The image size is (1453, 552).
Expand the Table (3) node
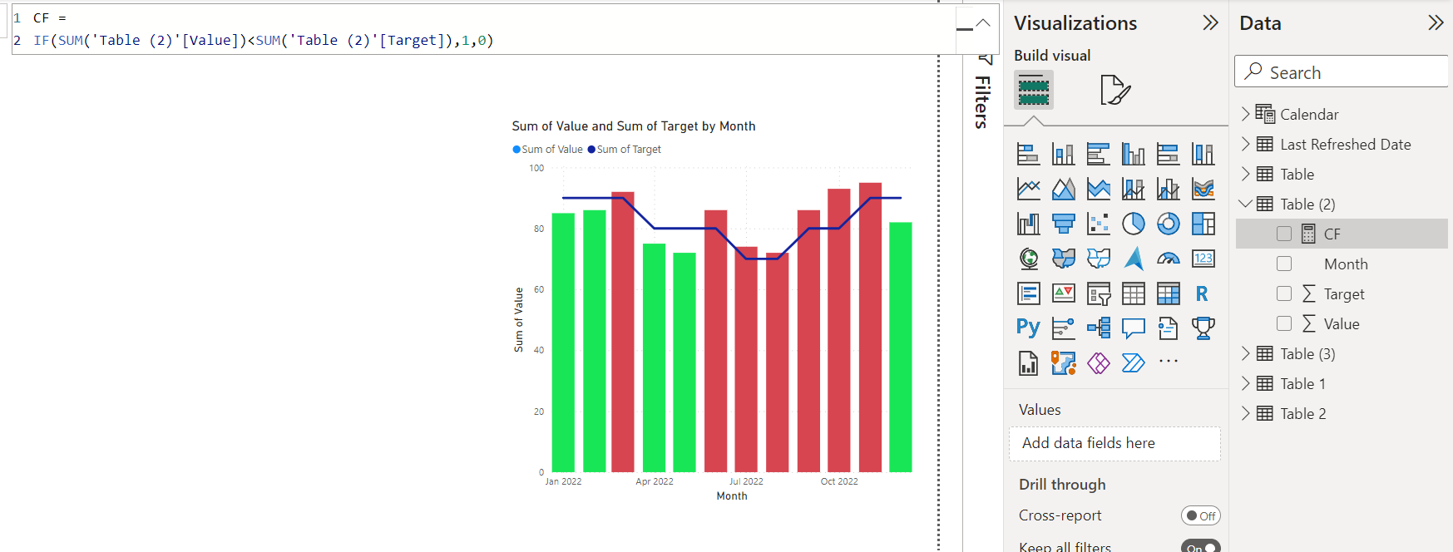click(1245, 353)
